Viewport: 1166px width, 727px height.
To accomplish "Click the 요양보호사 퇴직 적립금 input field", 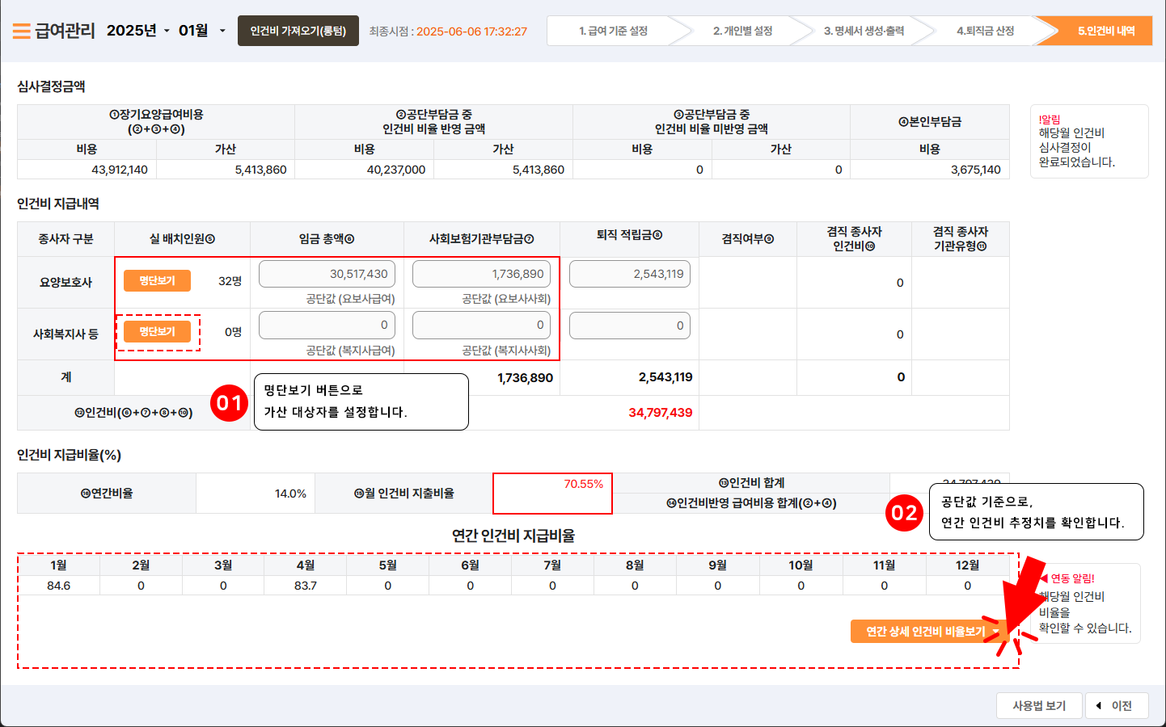I will pyautogui.click(x=629, y=274).
